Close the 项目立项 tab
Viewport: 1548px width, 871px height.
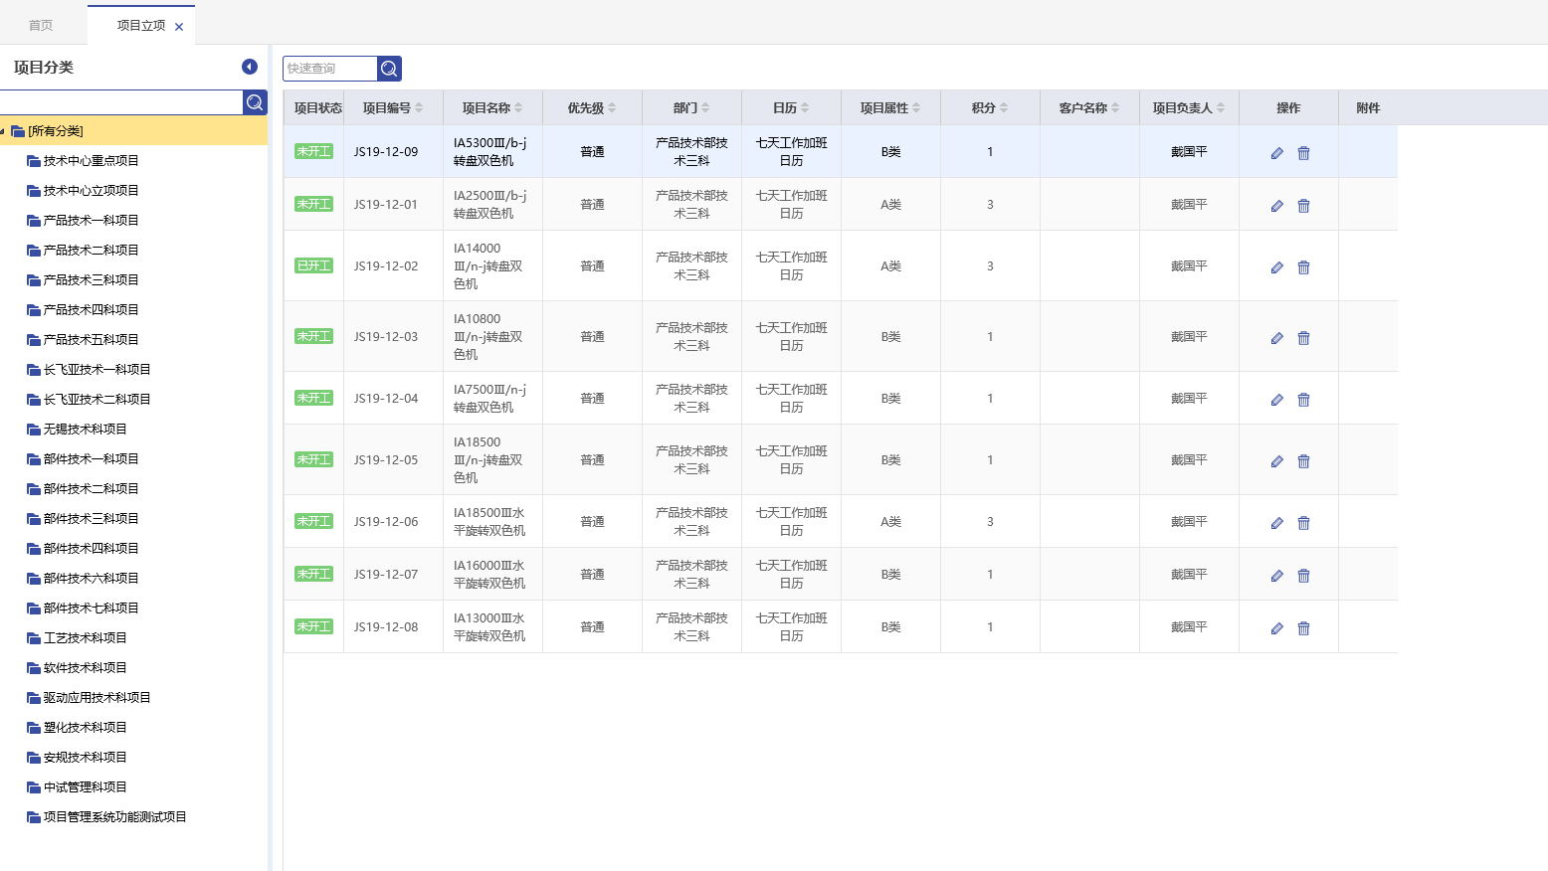179,27
